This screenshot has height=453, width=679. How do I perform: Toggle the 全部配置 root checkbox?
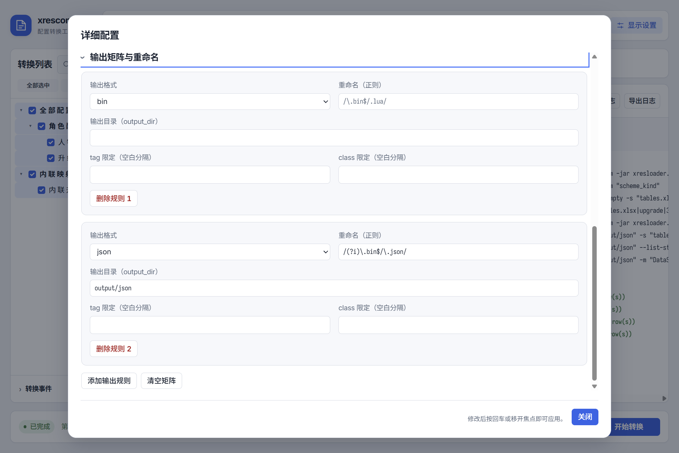[x=32, y=111]
